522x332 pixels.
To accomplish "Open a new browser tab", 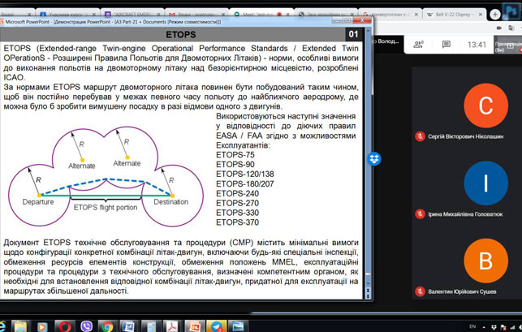I will (495, 15).
